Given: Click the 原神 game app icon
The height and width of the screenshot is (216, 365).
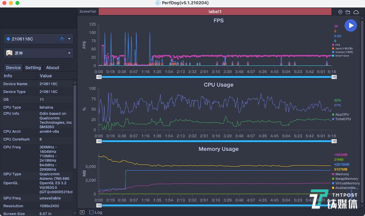Looking at the screenshot, I should (9, 53).
